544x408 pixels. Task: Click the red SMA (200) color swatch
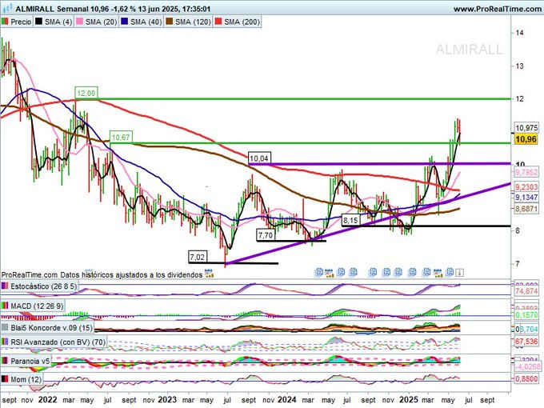(x=218, y=22)
